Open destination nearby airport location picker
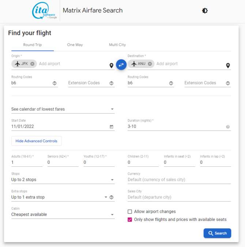245x247 pixels. (x=228, y=66)
